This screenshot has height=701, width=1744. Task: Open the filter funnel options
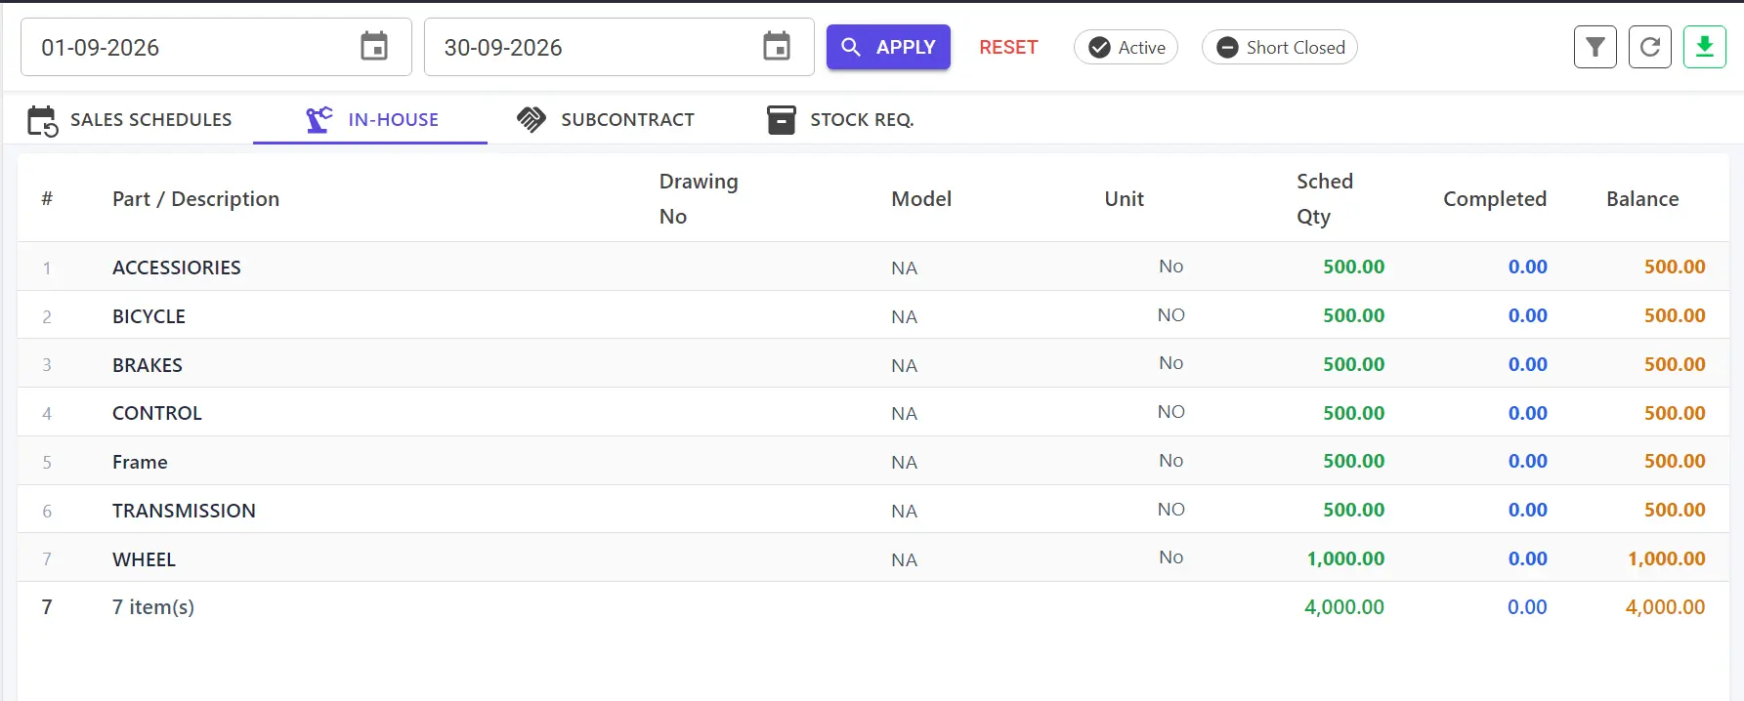(x=1595, y=47)
